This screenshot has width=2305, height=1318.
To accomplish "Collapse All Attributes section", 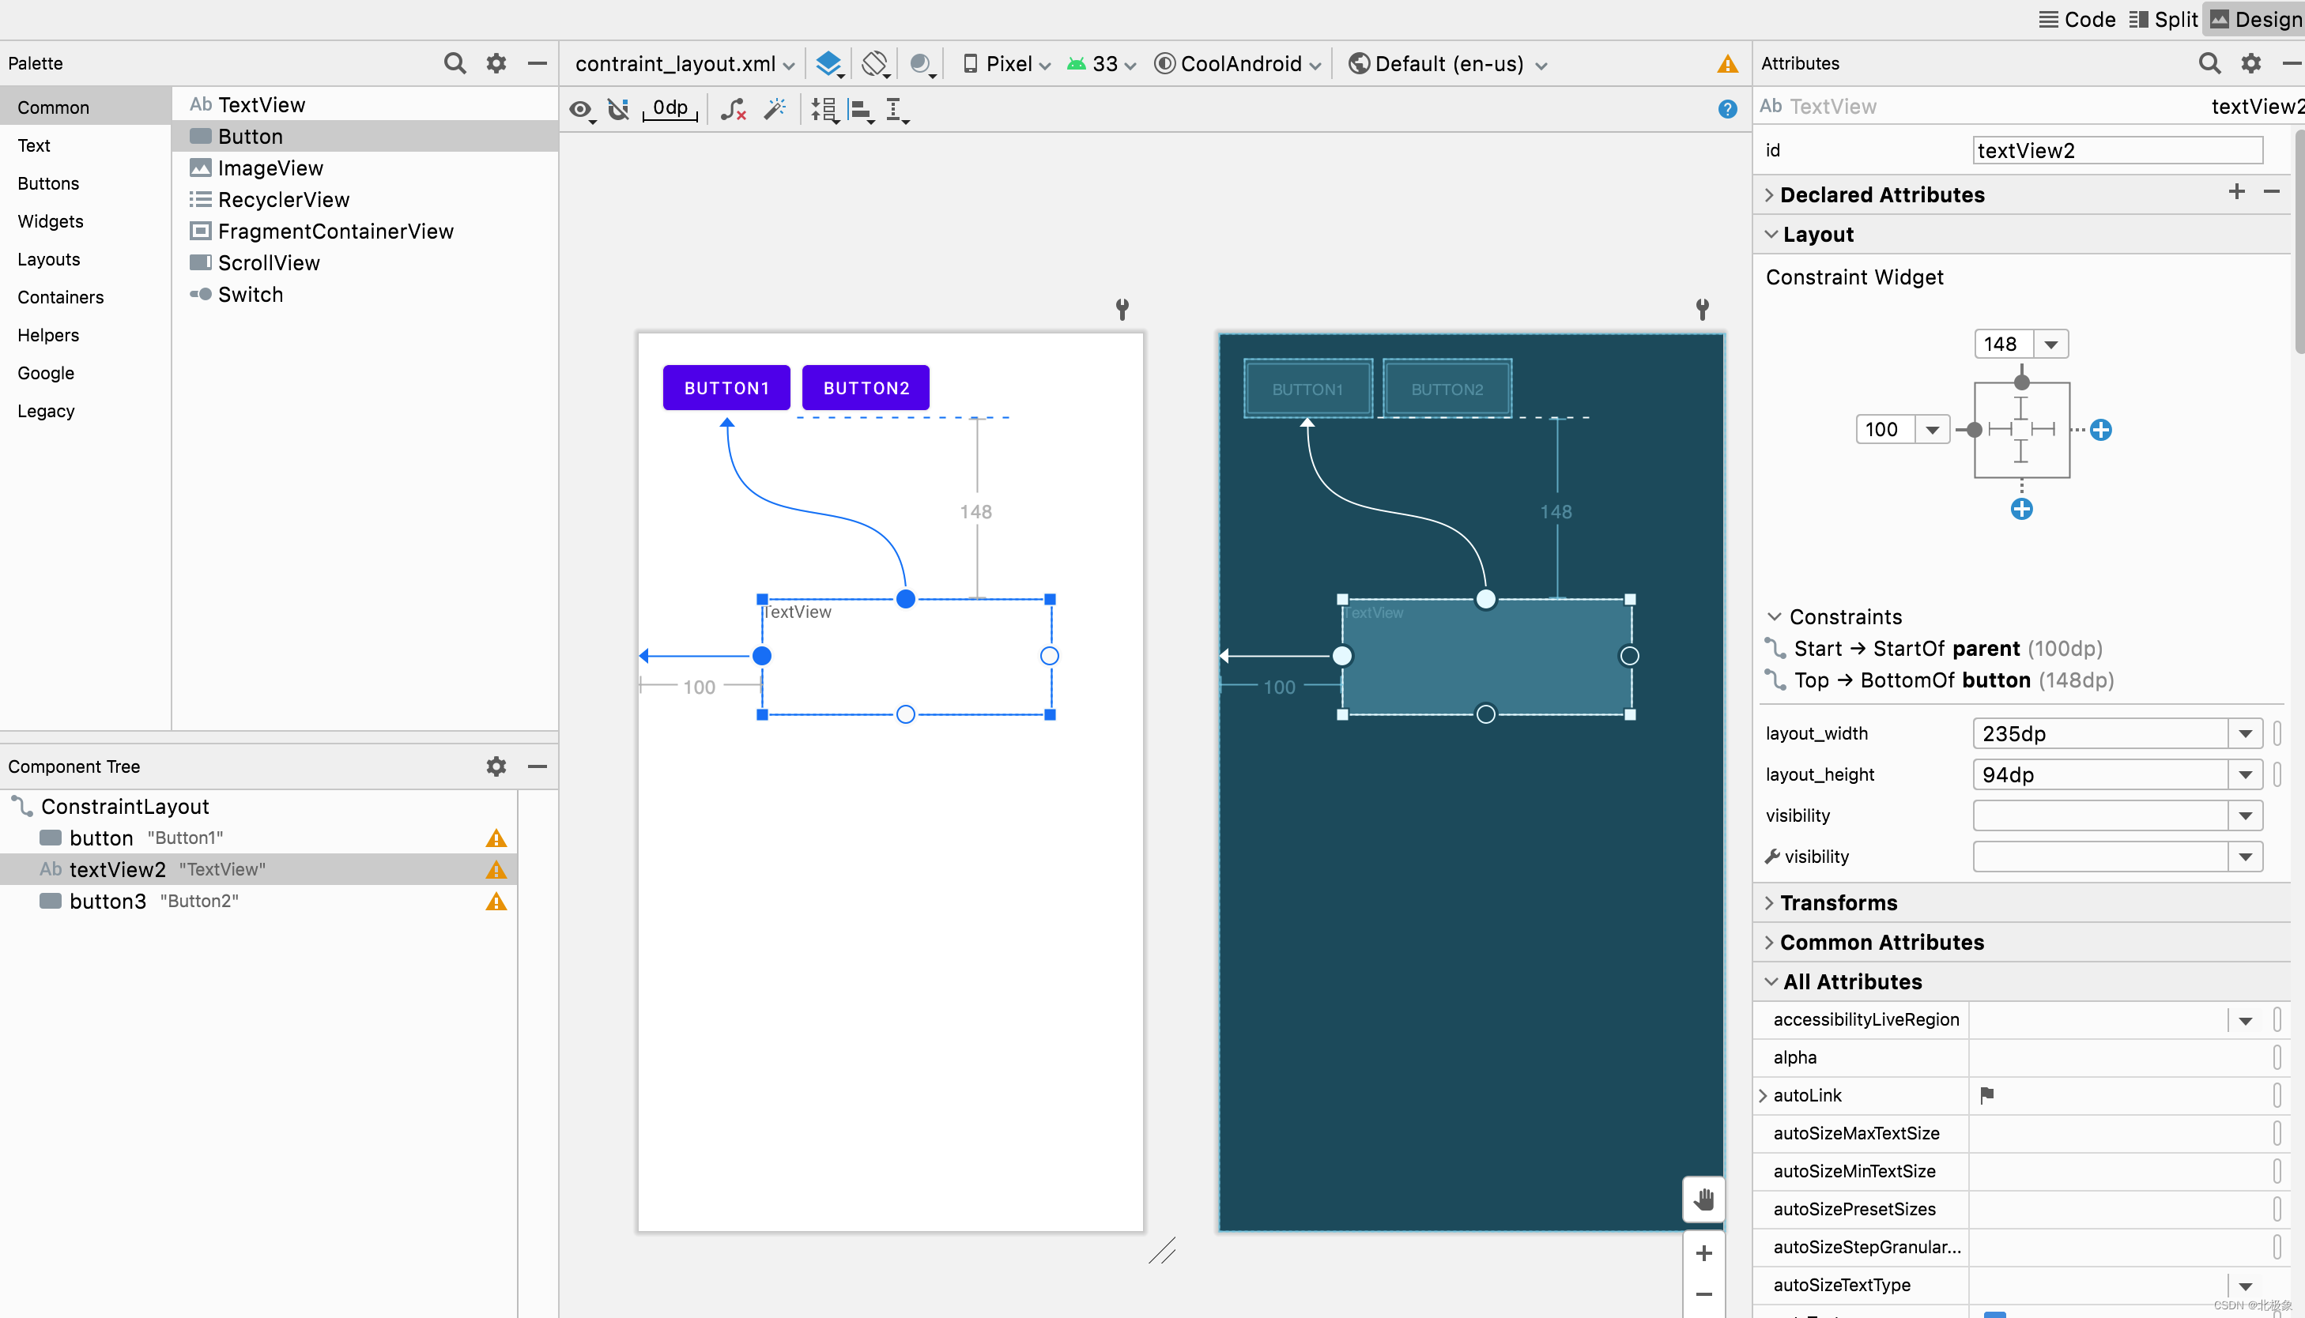I will pos(1771,982).
